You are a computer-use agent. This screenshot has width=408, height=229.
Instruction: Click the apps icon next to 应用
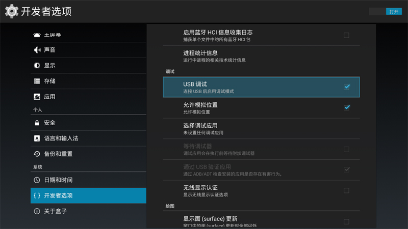[37, 97]
